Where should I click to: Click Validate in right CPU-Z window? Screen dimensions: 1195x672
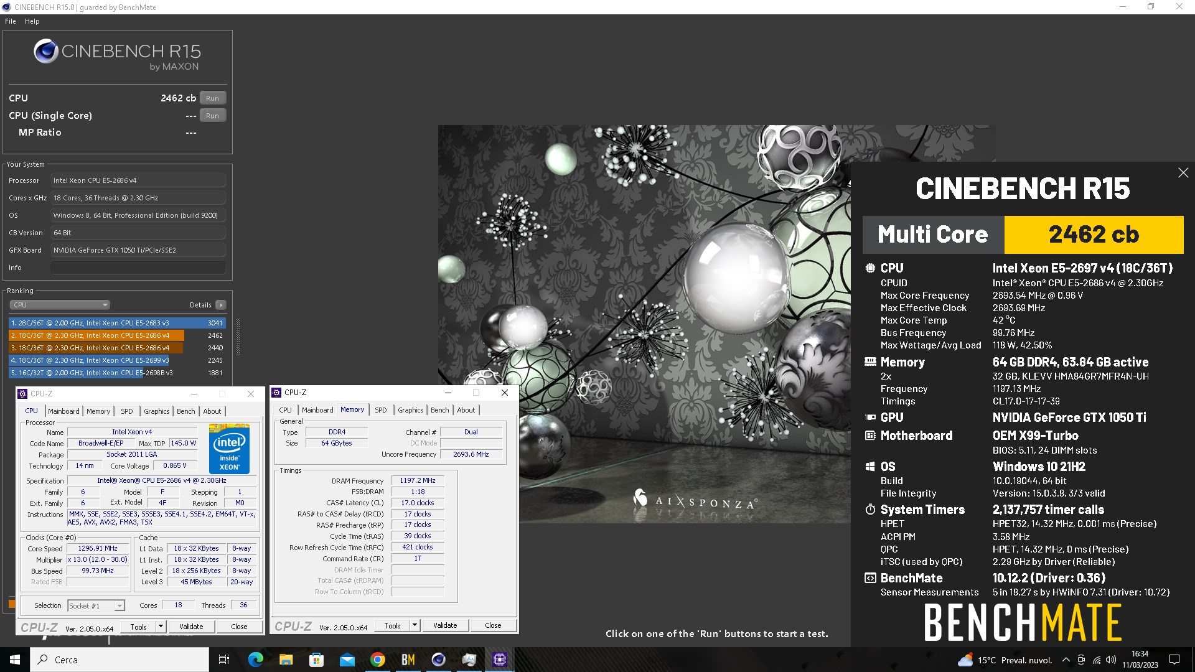tap(445, 625)
